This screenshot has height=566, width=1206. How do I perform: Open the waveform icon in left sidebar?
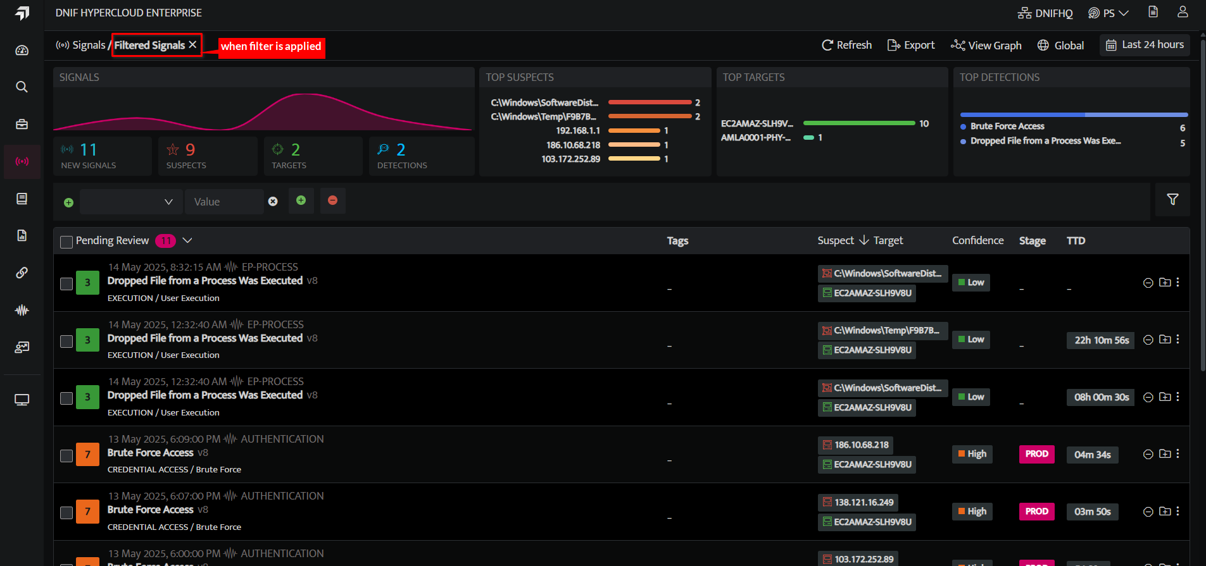22,310
